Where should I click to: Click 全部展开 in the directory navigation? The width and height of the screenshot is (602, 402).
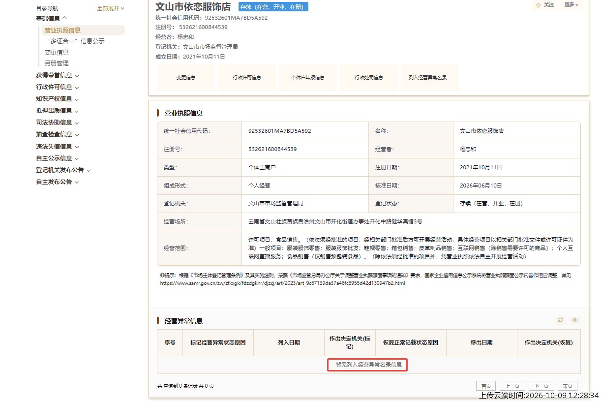point(111,8)
